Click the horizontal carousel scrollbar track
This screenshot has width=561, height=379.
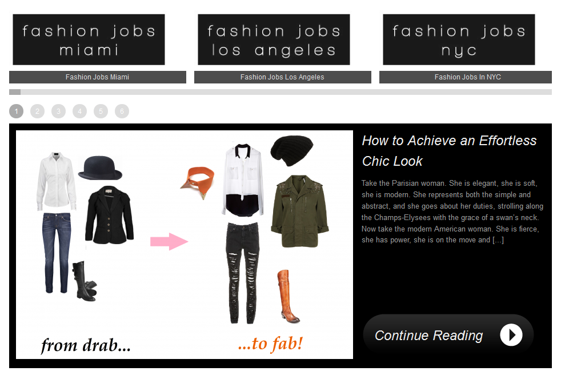click(x=280, y=92)
